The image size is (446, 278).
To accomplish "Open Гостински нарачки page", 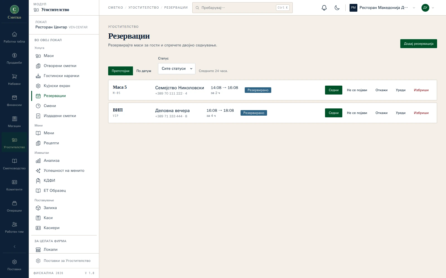I will [64, 76].
